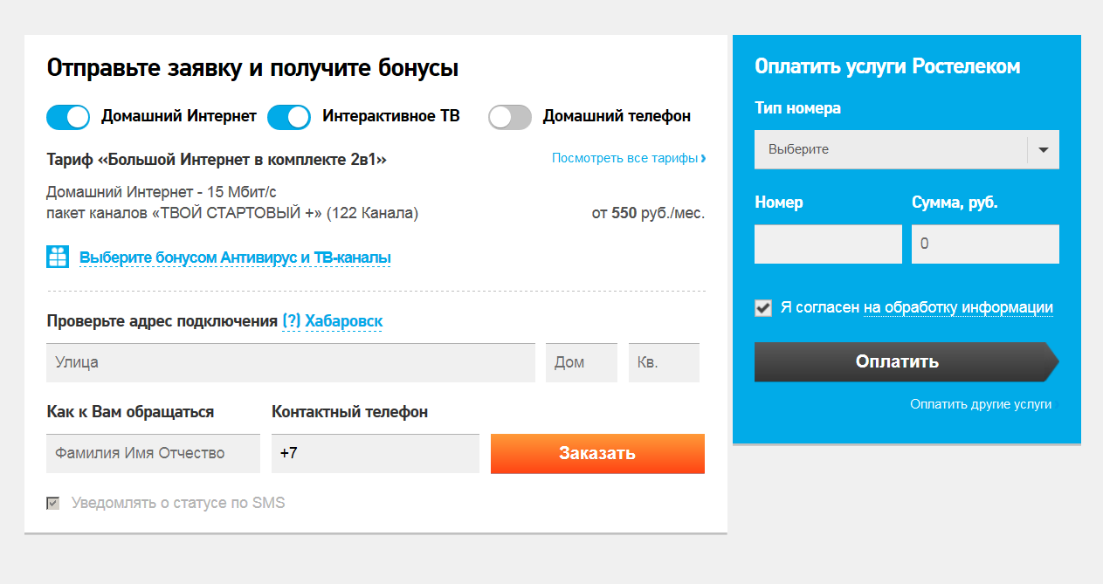Submit the order with Заказать button
Image resolution: width=1103 pixels, height=584 pixels.
tap(597, 454)
